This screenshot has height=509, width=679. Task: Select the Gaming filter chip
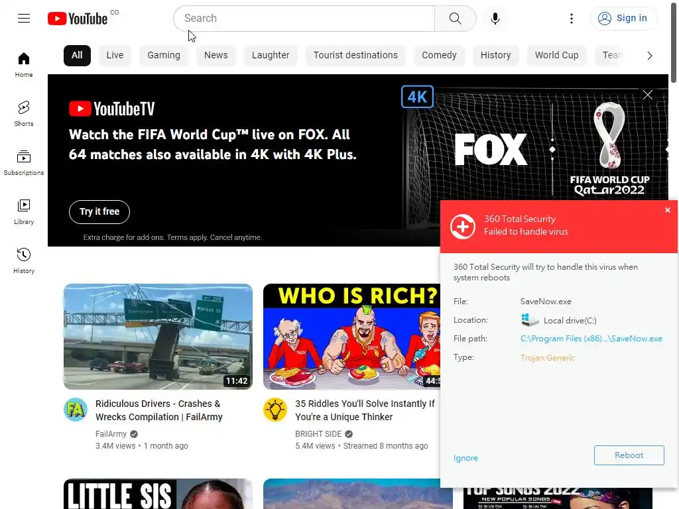pos(164,56)
